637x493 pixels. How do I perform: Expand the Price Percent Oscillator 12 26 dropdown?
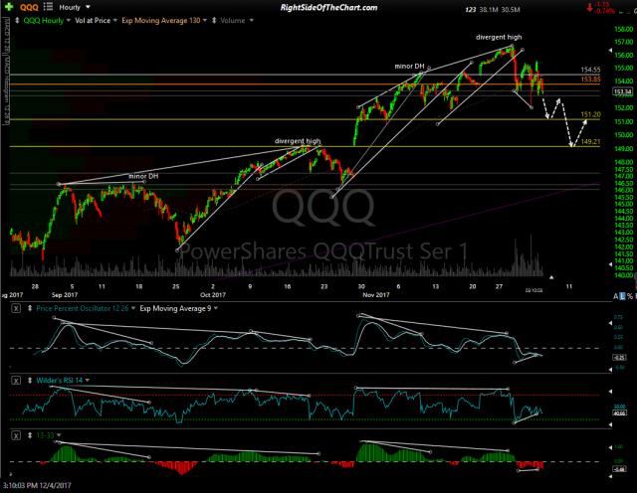tap(132, 308)
